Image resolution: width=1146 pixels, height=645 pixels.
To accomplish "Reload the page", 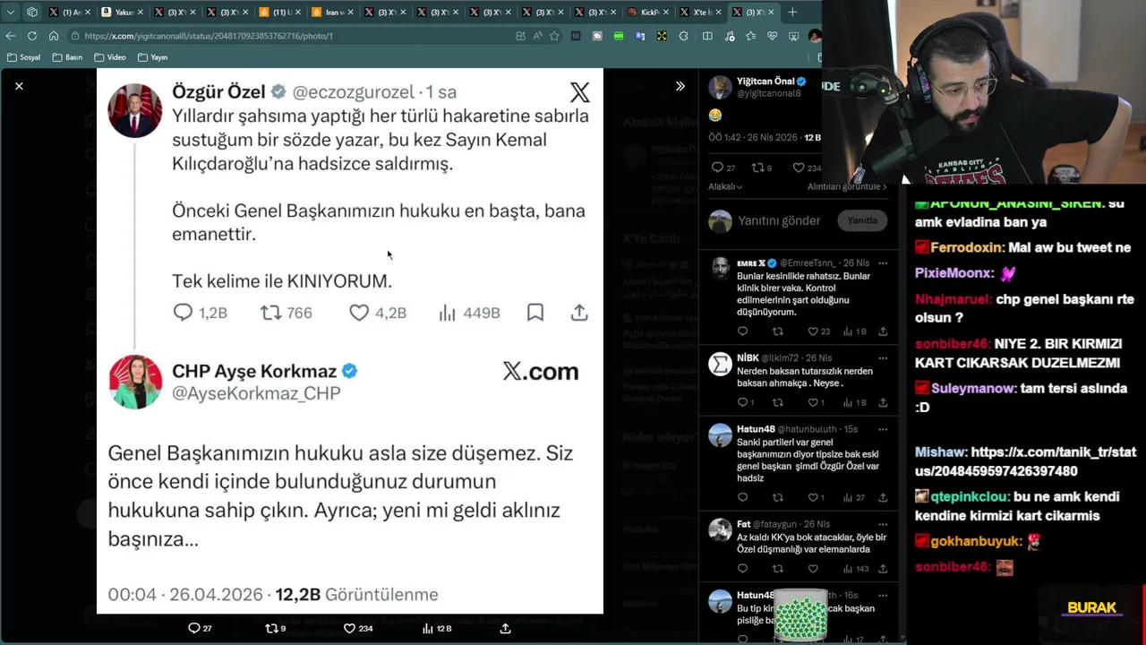I will [32, 36].
